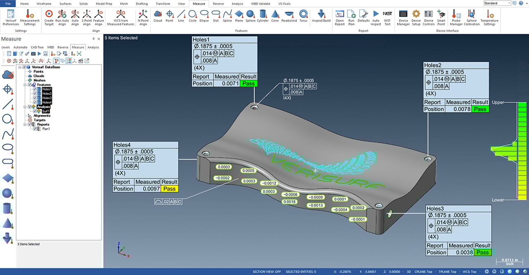Select the Plane feature in ribbon
The height and width of the screenshot is (275, 529).
[239, 17]
